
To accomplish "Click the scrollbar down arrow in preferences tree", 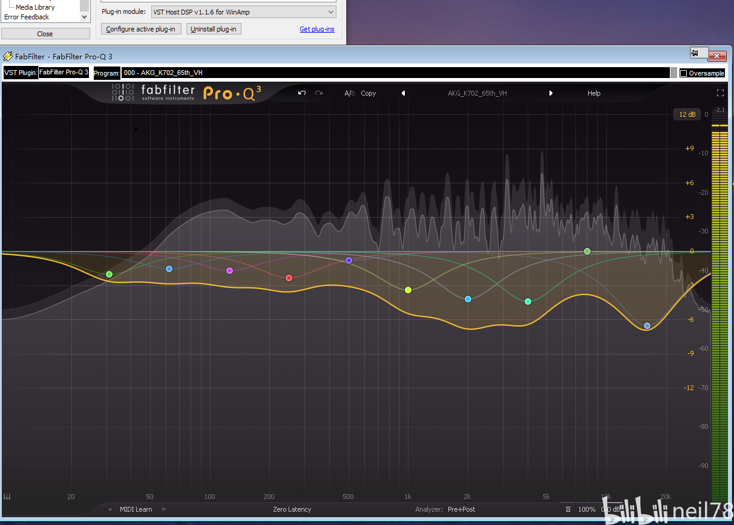I will point(85,18).
